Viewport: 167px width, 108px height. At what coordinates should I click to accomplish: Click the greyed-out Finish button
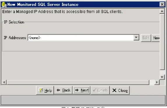(x=100, y=90)
